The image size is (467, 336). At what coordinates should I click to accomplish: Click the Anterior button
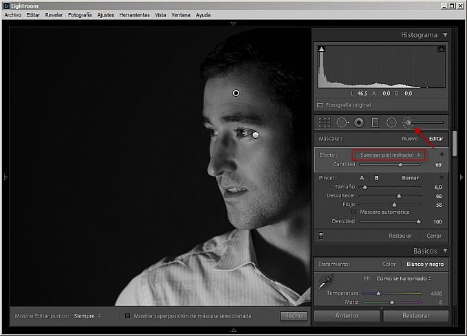pyautogui.click(x=347, y=316)
